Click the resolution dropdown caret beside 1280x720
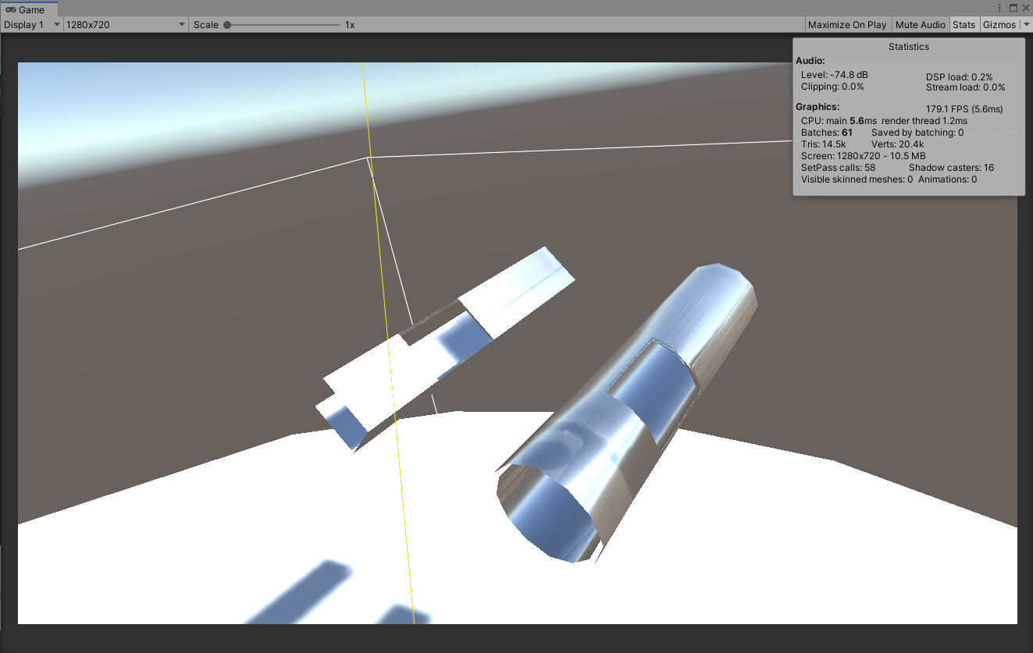The width and height of the screenshot is (1033, 653). 182,24
